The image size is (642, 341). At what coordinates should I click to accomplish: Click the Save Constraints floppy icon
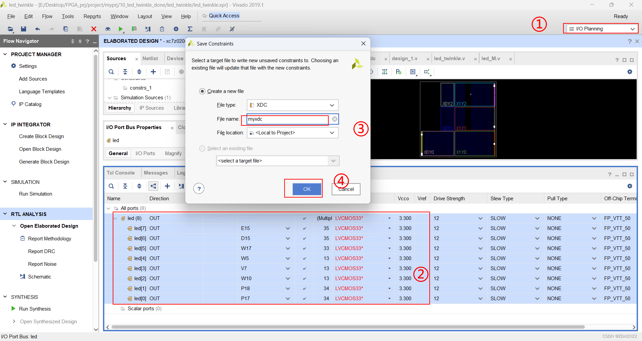(23, 29)
